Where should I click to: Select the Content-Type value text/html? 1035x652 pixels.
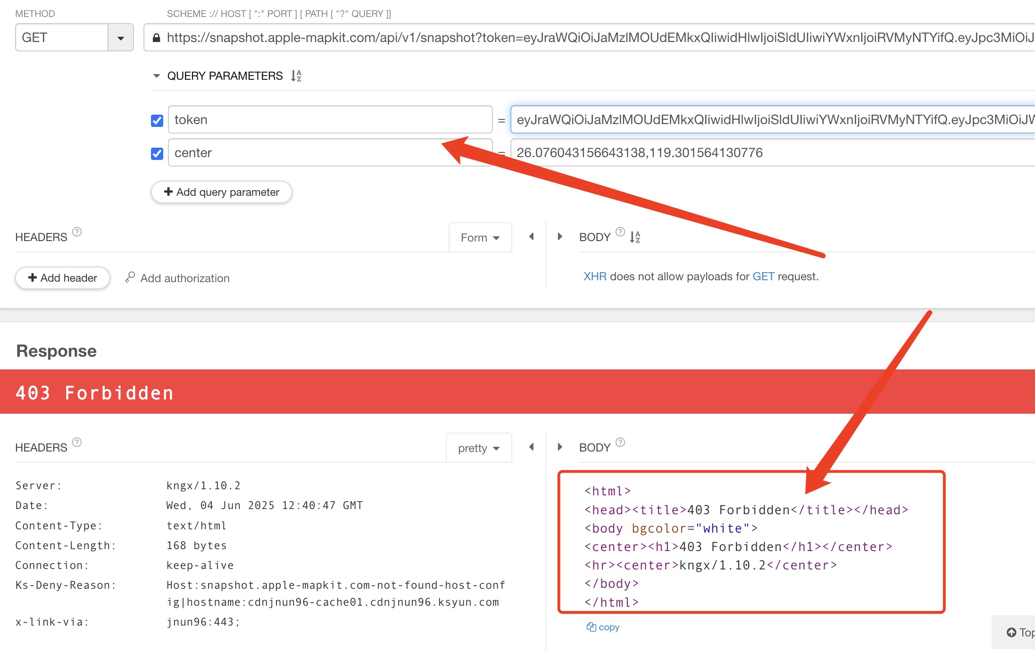click(196, 526)
